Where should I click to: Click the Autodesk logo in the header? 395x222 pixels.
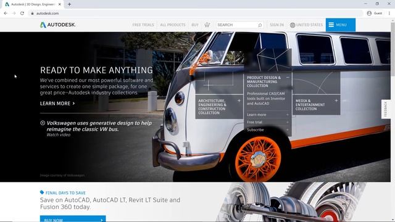click(58, 25)
